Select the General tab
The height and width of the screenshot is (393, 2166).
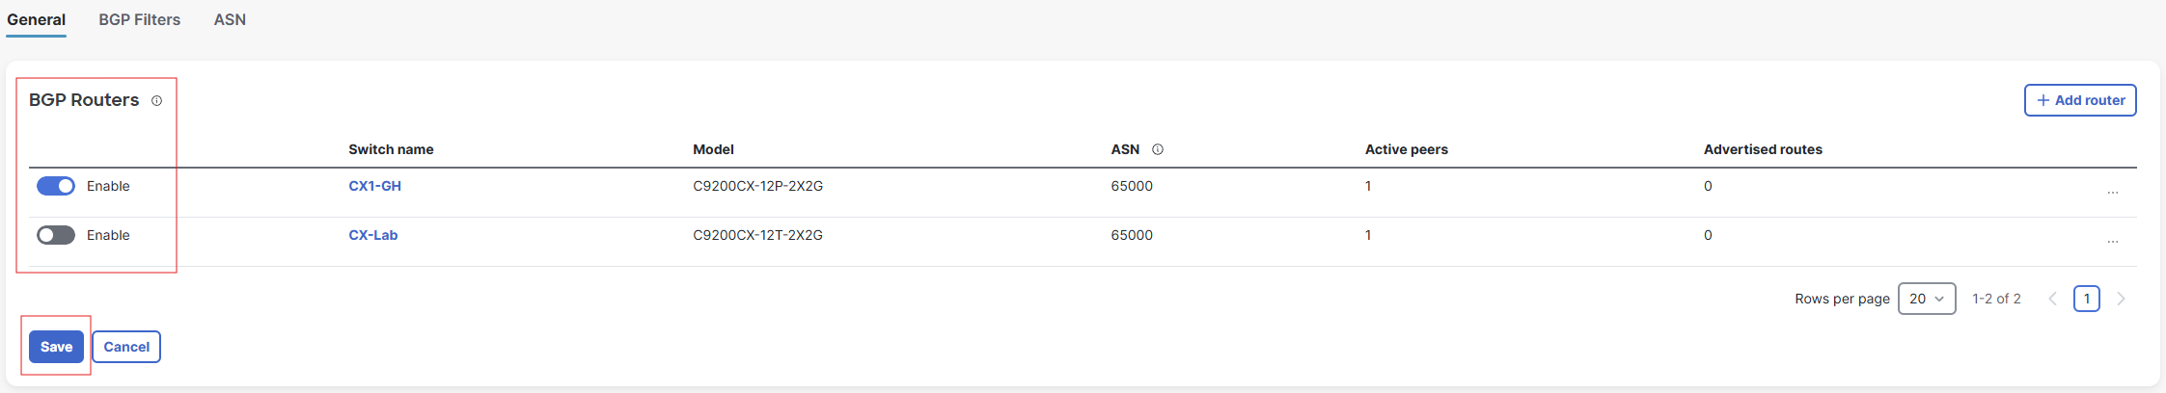(36, 19)
